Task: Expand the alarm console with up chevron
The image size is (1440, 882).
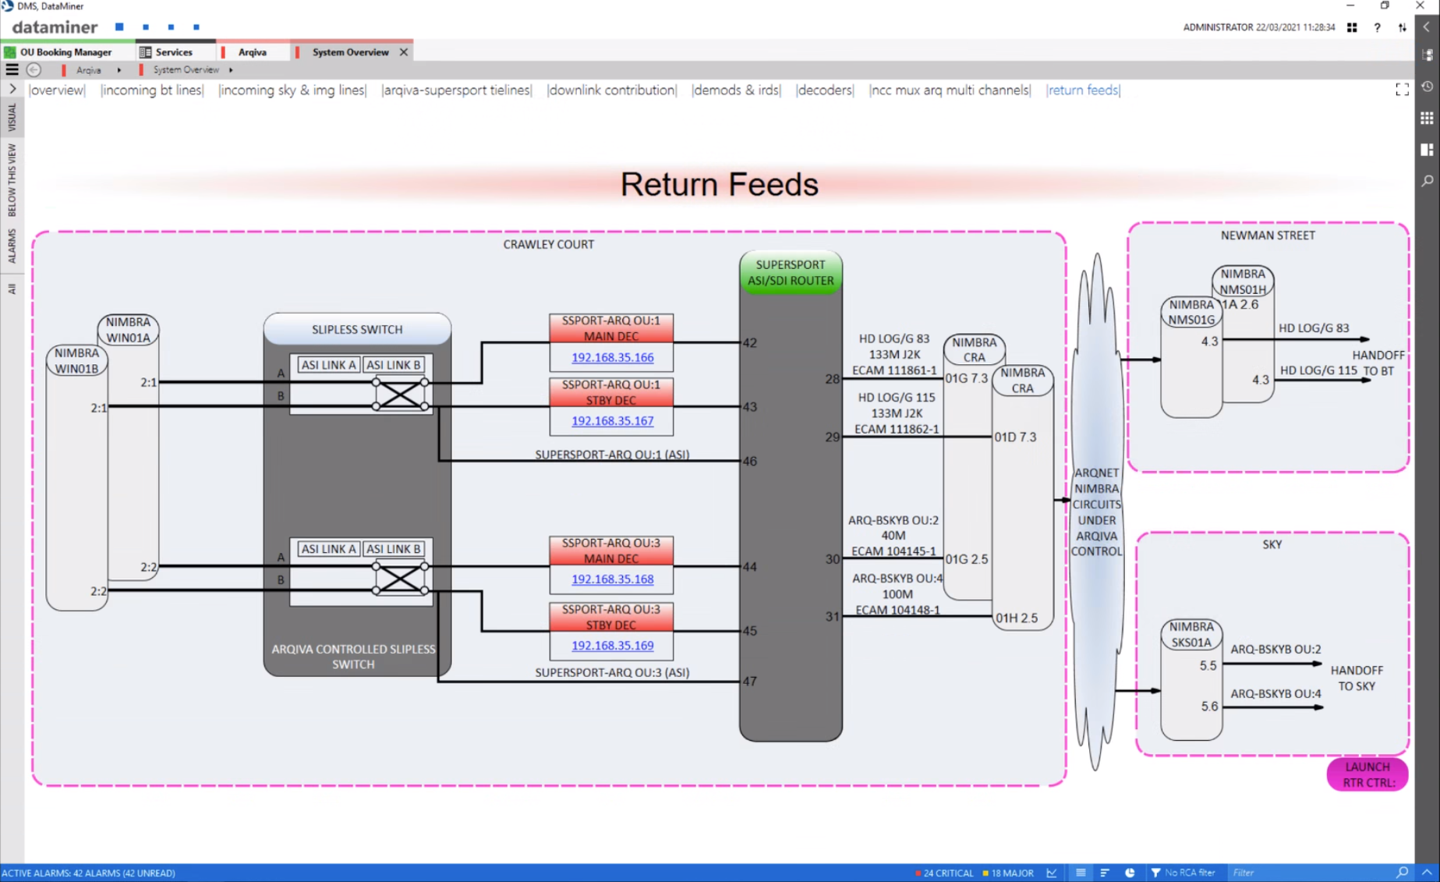Action: 1427,873
